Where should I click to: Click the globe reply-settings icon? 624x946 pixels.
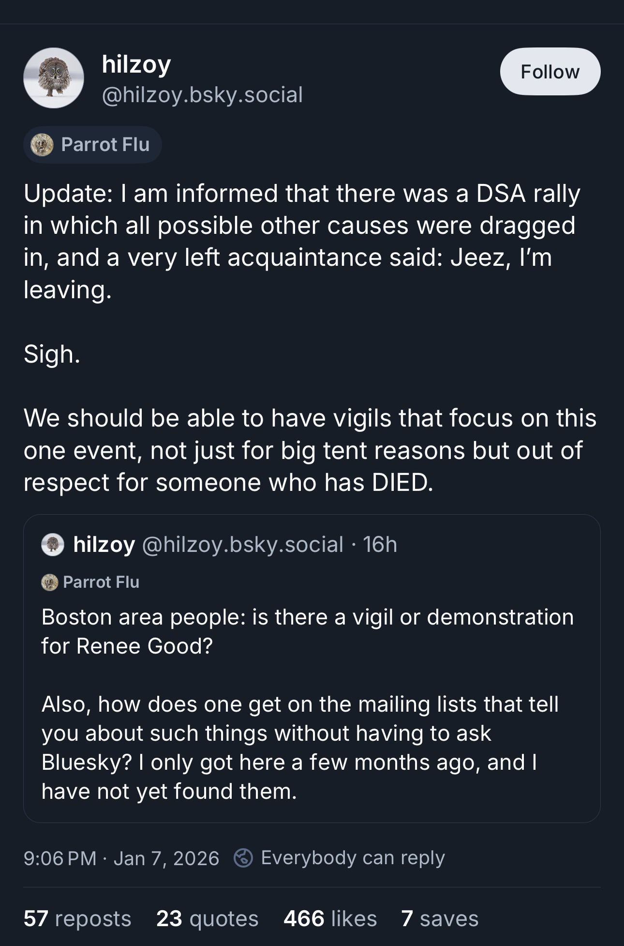[243, 858]
